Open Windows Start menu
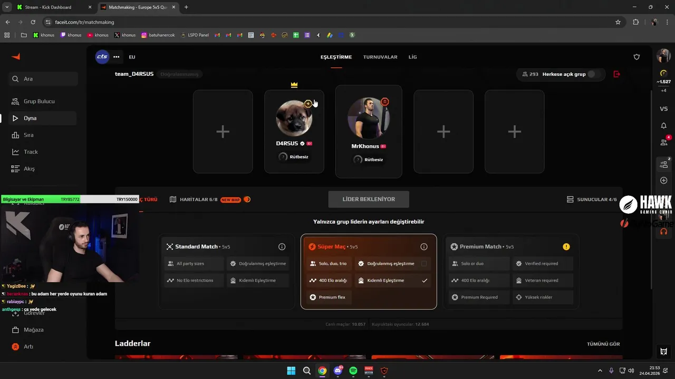Image resolution: width=675 pixels, height=379 pixels. coord(291,371)
